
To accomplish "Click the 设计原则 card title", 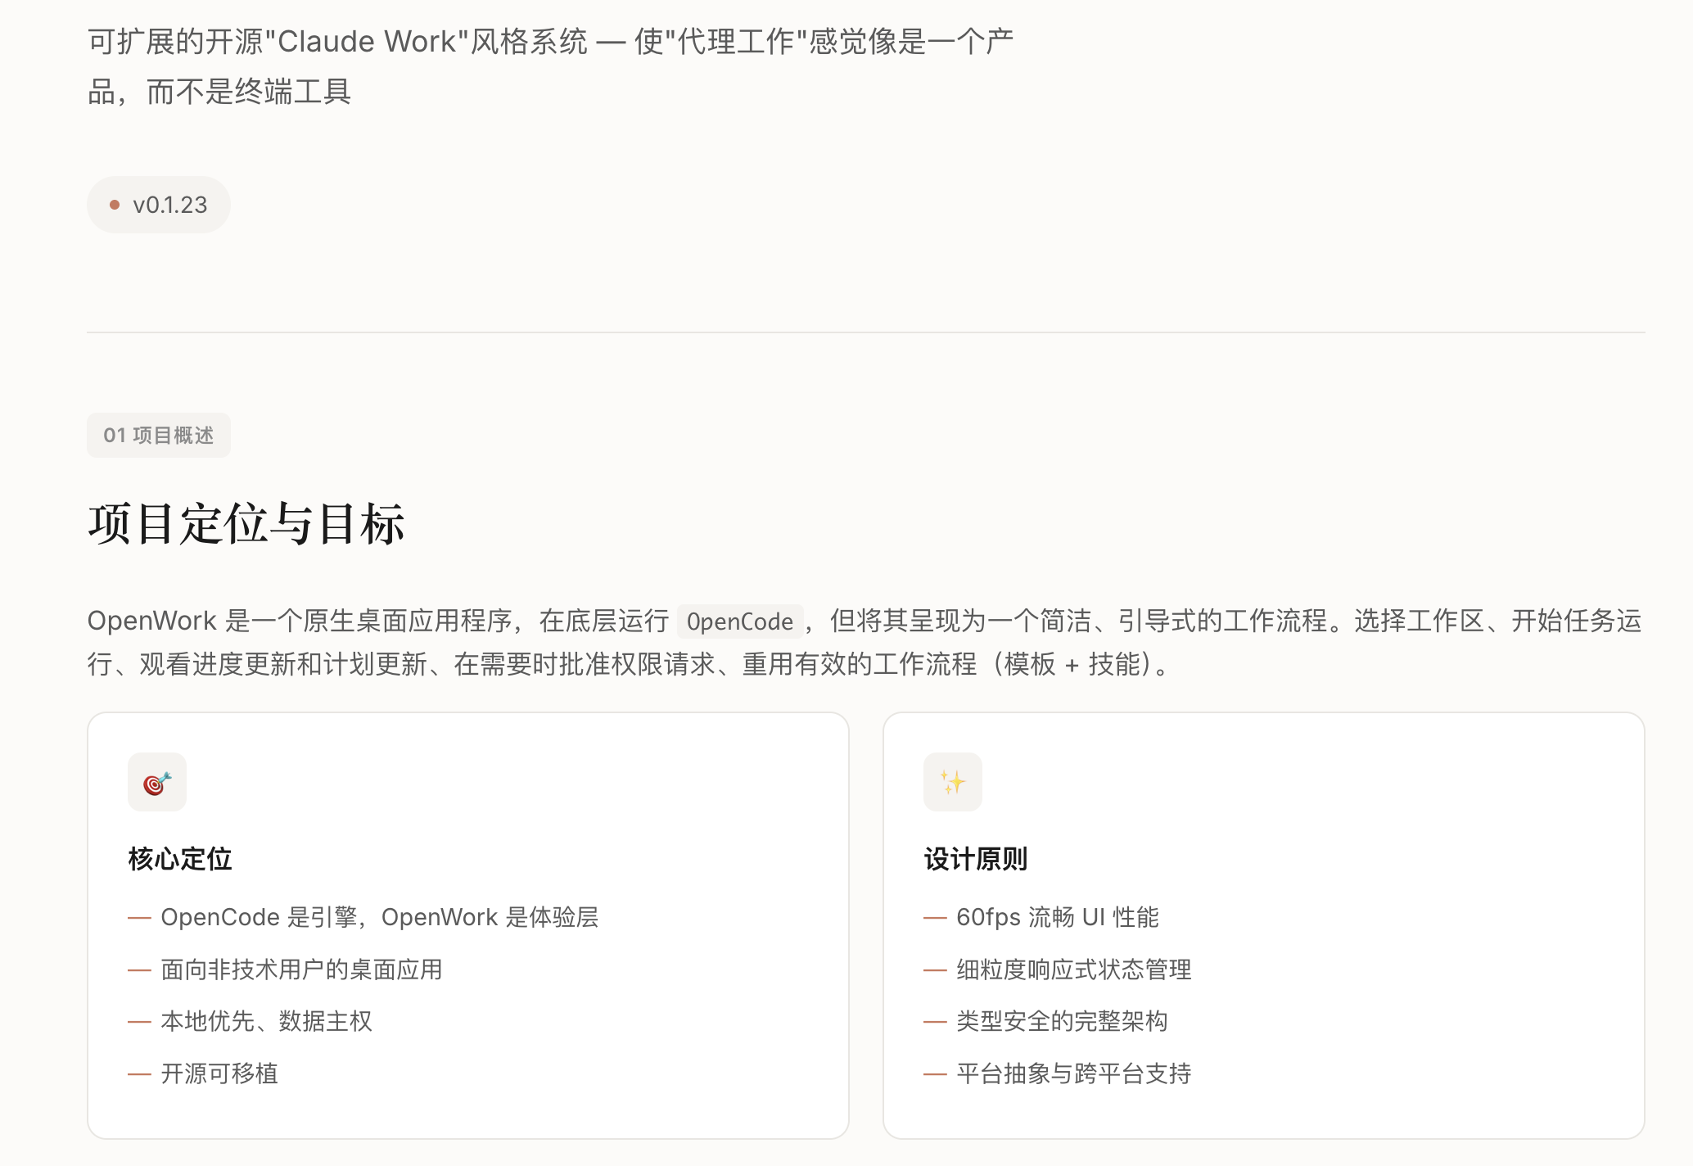I will [x=975, y=859].
